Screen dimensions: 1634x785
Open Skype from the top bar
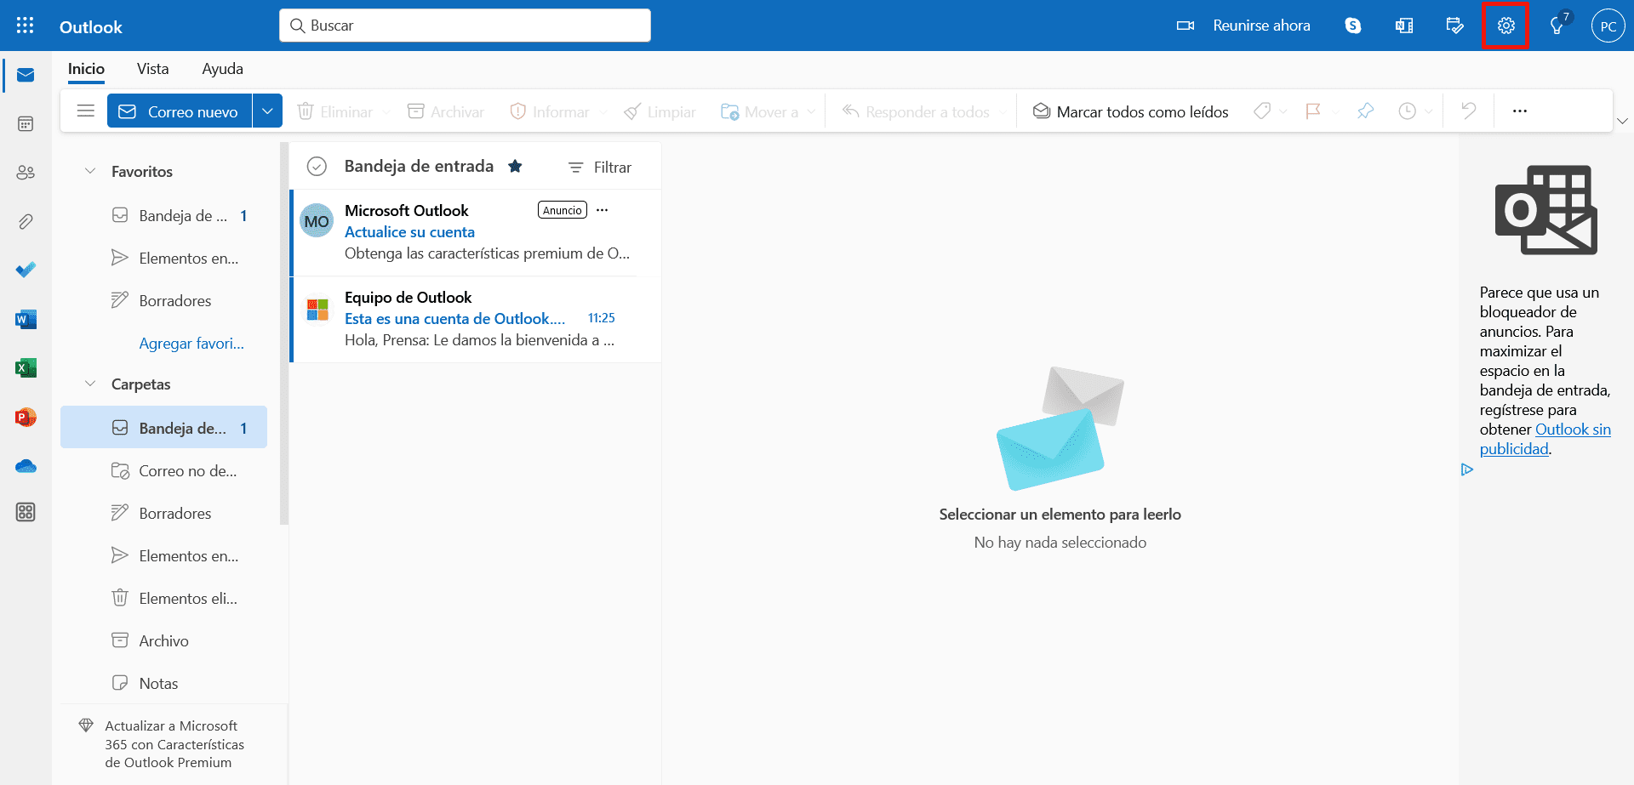pos(1353,26)
